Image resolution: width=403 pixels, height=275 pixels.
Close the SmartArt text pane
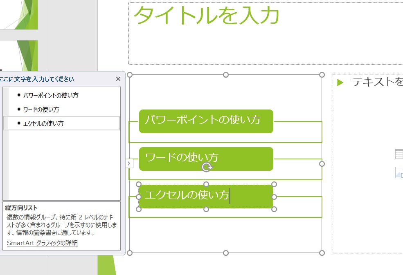point(118,79)
